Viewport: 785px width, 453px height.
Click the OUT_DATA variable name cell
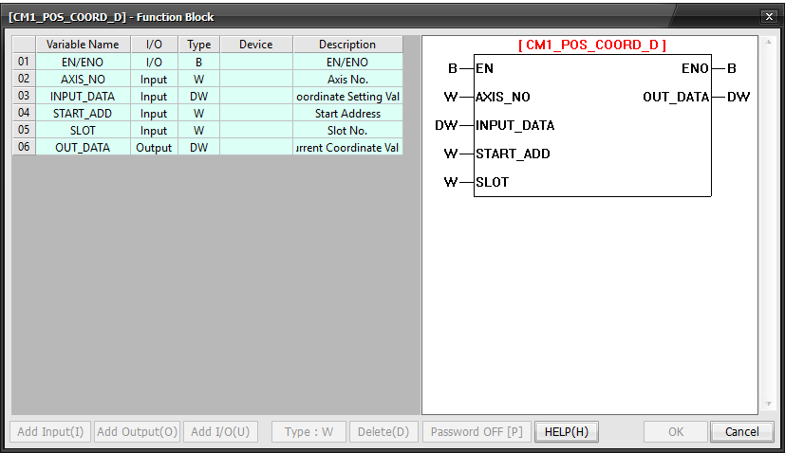84,147
